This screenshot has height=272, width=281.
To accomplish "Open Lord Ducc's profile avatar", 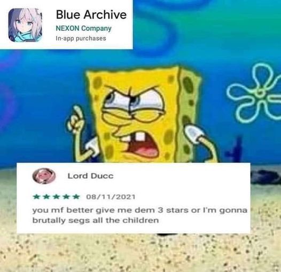I will click(x=44, y=176).
